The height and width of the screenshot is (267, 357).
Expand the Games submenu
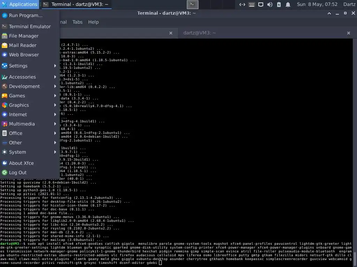point(30,96)
